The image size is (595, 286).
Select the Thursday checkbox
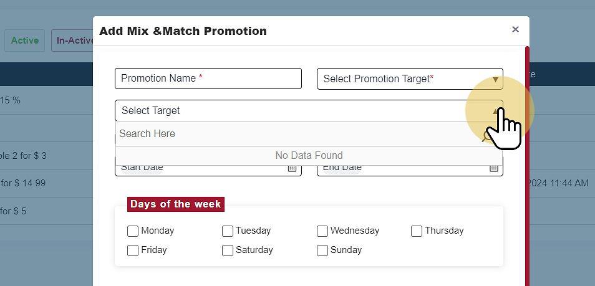coord(417,231)
